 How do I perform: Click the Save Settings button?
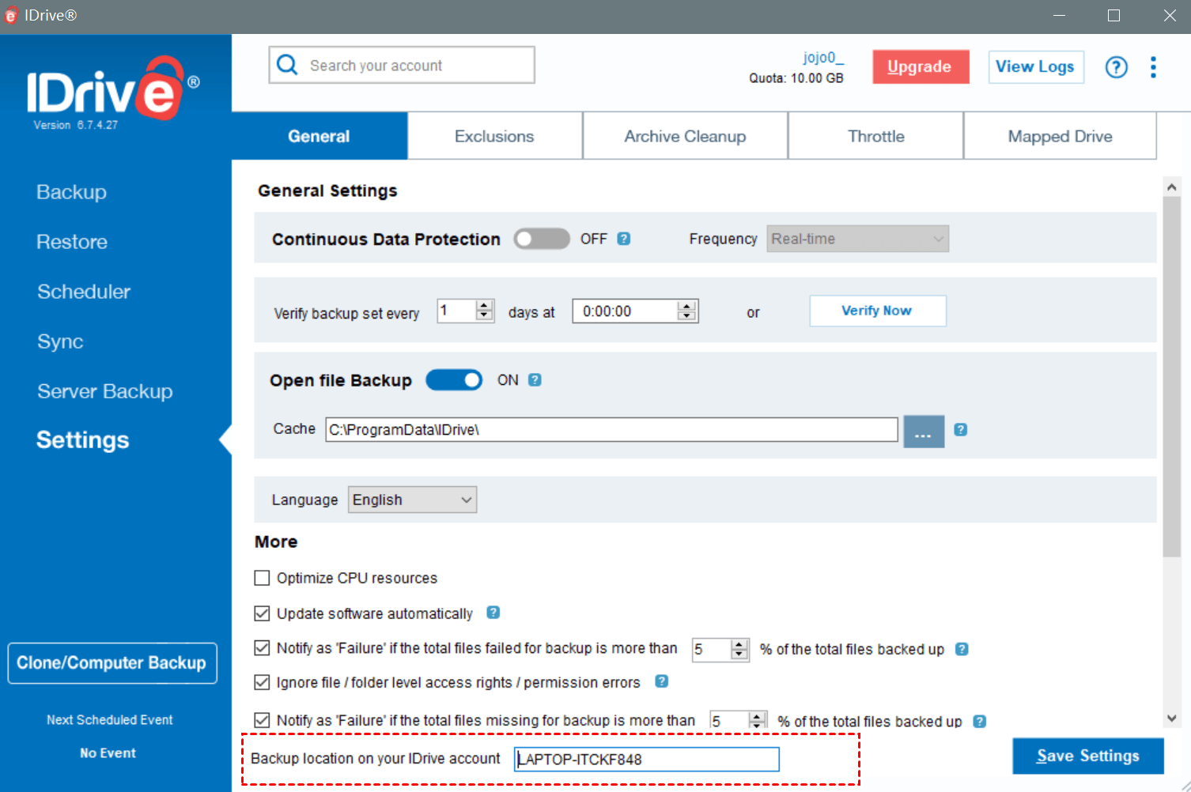pos(1087,756)
